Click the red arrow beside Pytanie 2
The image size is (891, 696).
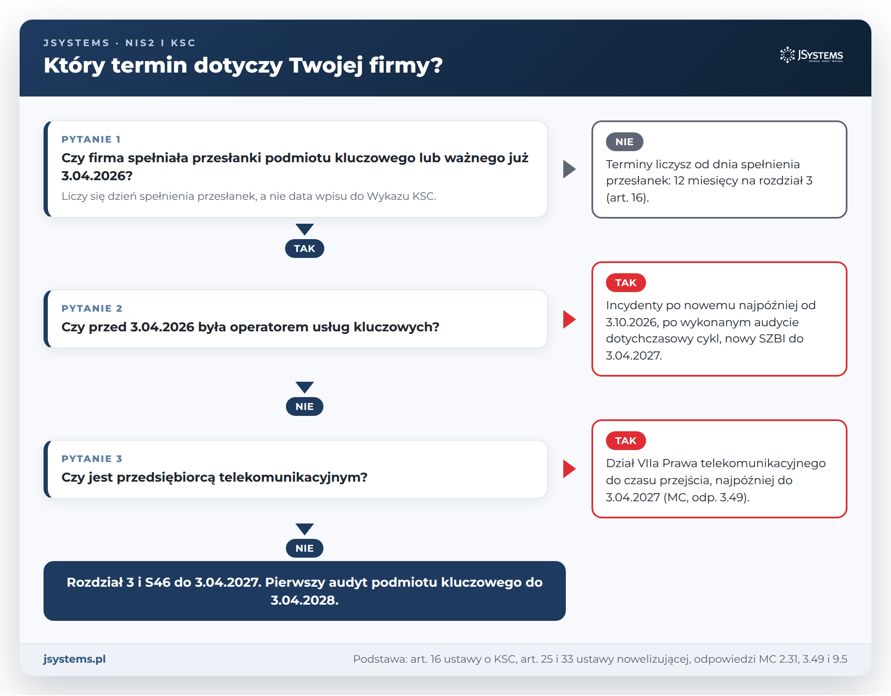click(x=569, y=319)
